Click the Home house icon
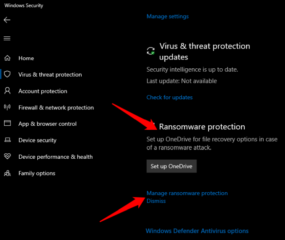The height and width of the screenshot is (240, 285). coord(7,58)
